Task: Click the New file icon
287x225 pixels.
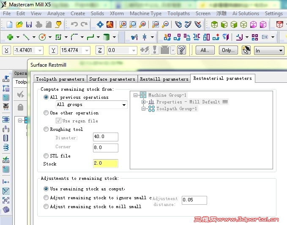Action: (9, 24)
